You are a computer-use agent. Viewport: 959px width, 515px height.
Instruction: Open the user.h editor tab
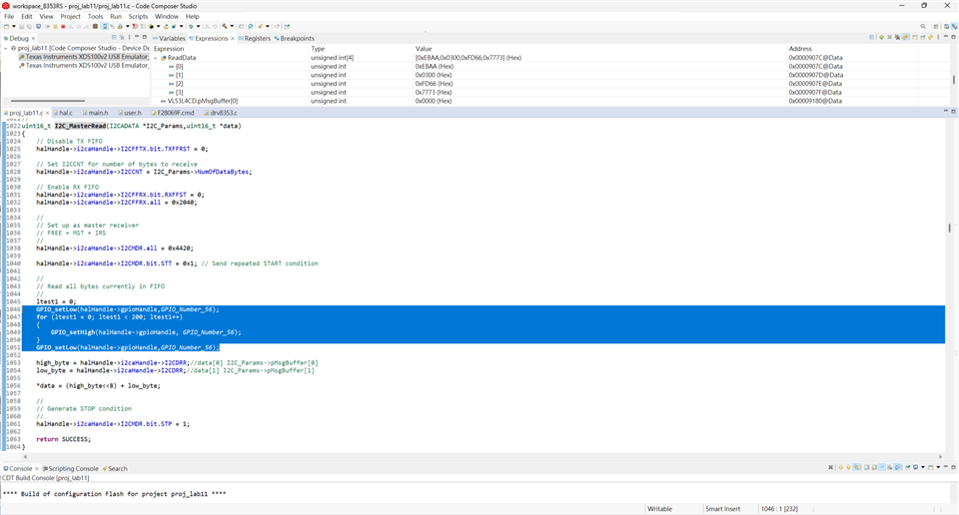click(x=130, y=113)
